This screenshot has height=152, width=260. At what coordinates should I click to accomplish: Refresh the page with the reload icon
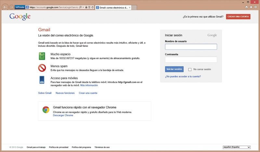coord(93,7)
